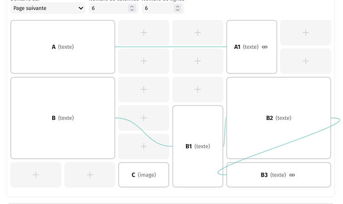Add block in top-right empty plus cell
The height and width of the screenshot is (204, 343).
pos(305,32)
